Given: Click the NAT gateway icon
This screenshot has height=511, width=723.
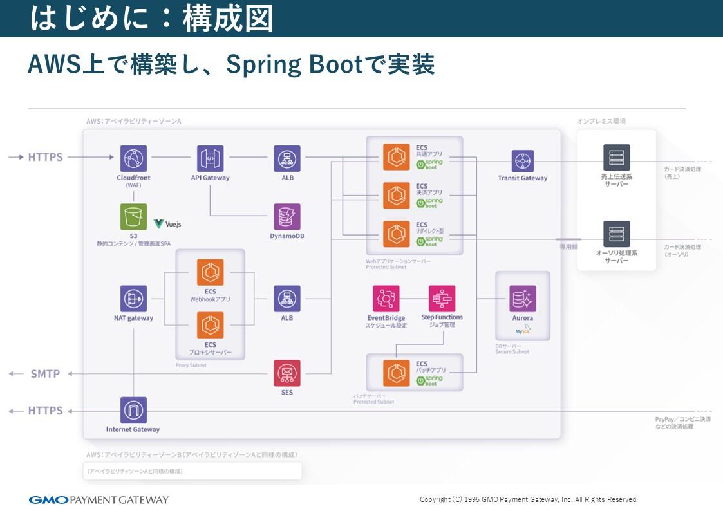Looking at the screenshot, I should tap(134, 299).
